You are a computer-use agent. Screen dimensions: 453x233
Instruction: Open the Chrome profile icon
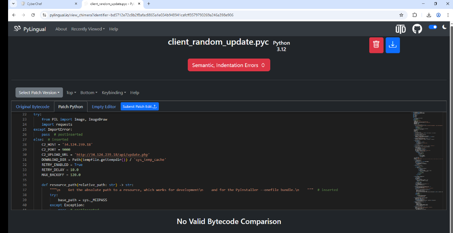[x=439, y=15]
